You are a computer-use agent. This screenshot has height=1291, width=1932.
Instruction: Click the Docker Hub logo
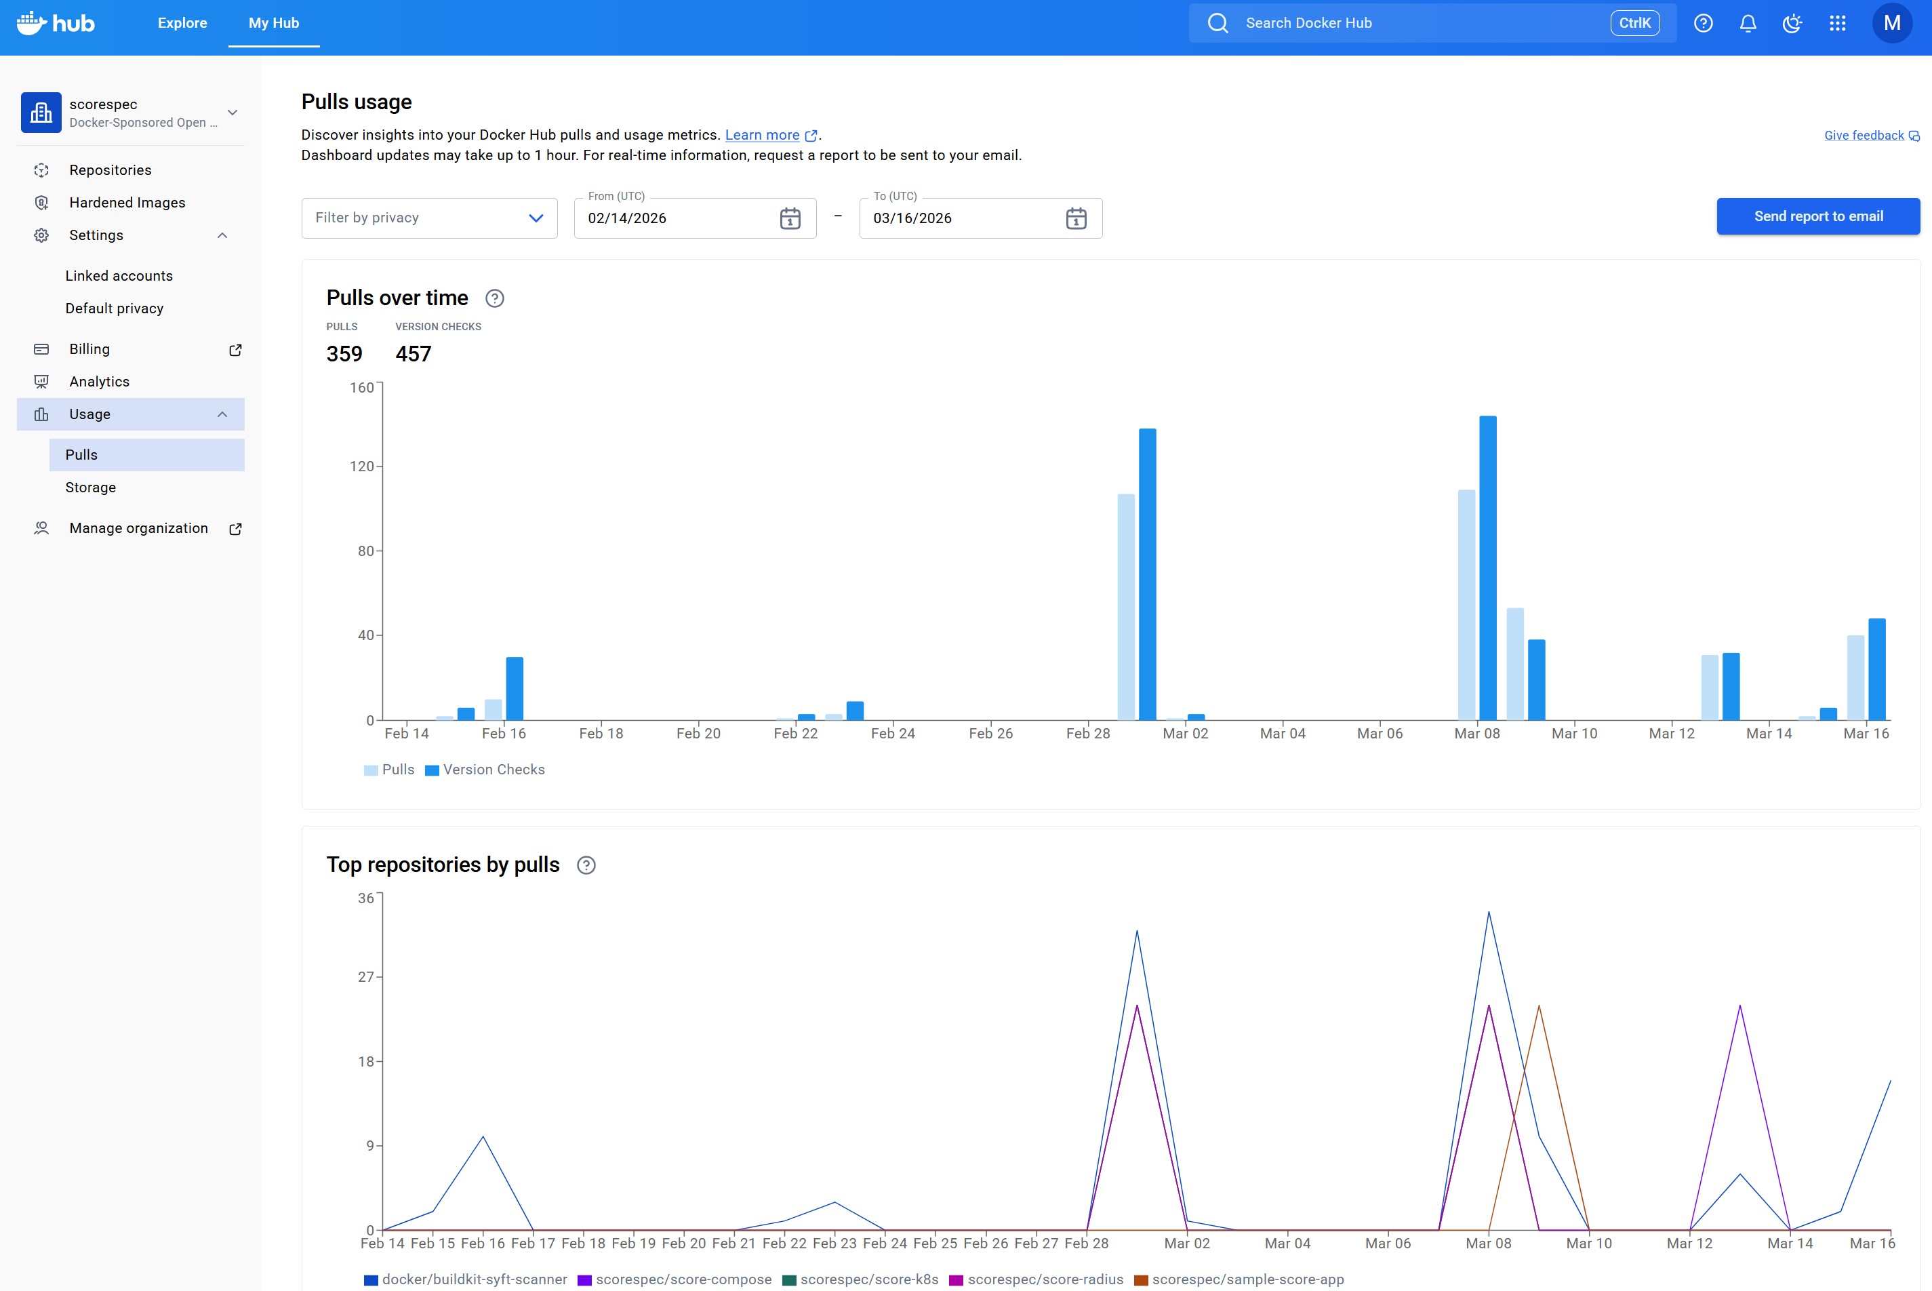pyautogui.click(x=56, y=23)
